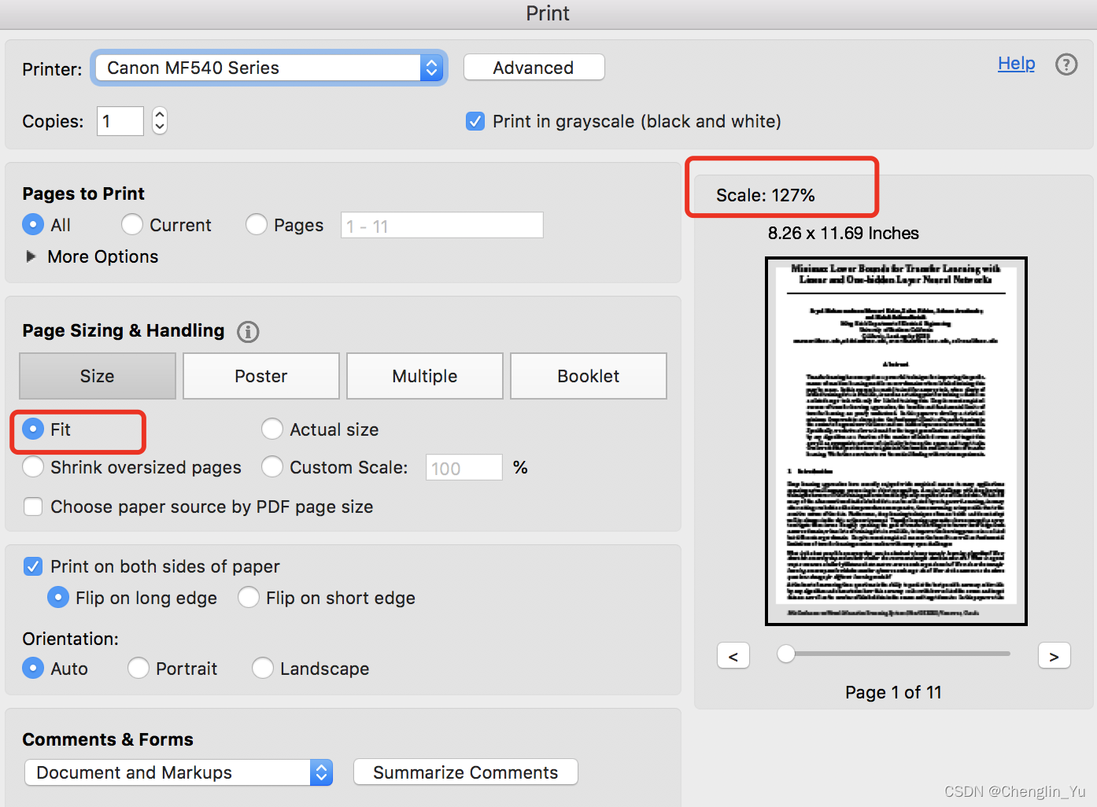Open the Document and Markups dropdown

pyautogui.click(x=179, y=772)
